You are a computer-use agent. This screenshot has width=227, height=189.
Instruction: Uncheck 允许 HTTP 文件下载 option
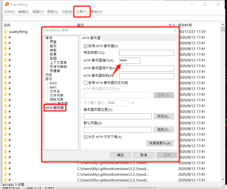[x=85, y=137]
